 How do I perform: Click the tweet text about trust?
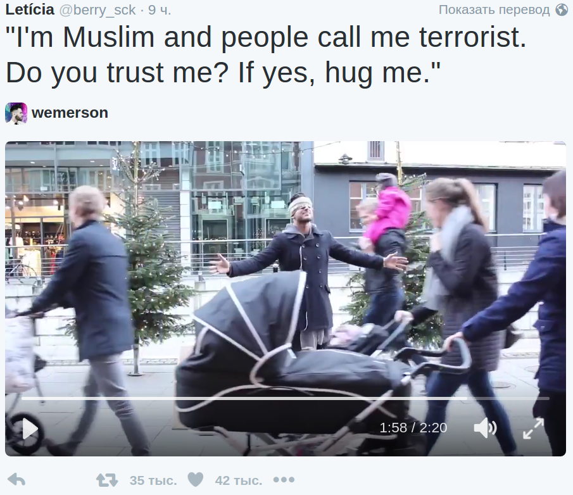[266, 55]
